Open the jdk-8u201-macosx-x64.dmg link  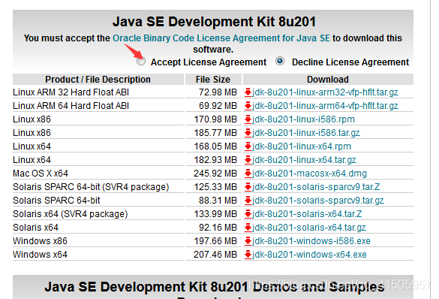pos(309,174)
